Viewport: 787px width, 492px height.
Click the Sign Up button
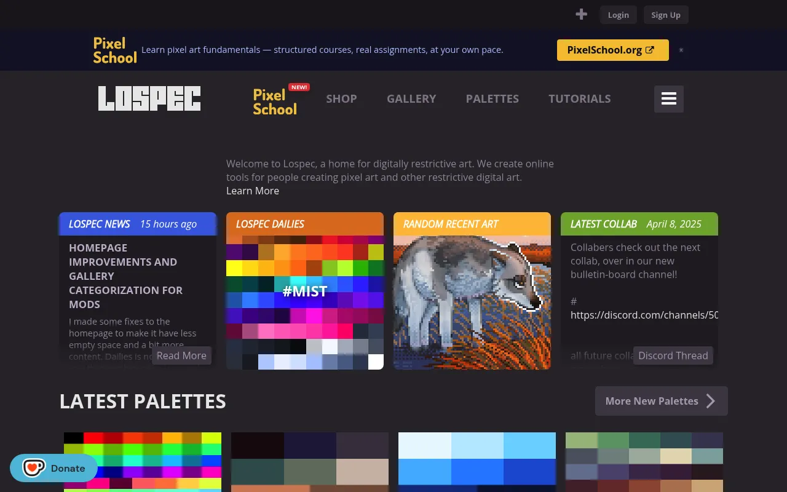point(666,15)
